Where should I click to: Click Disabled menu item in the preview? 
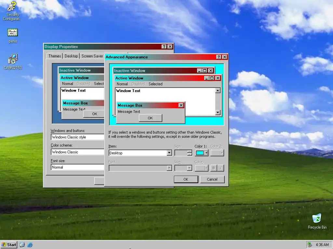click(138, 84)
